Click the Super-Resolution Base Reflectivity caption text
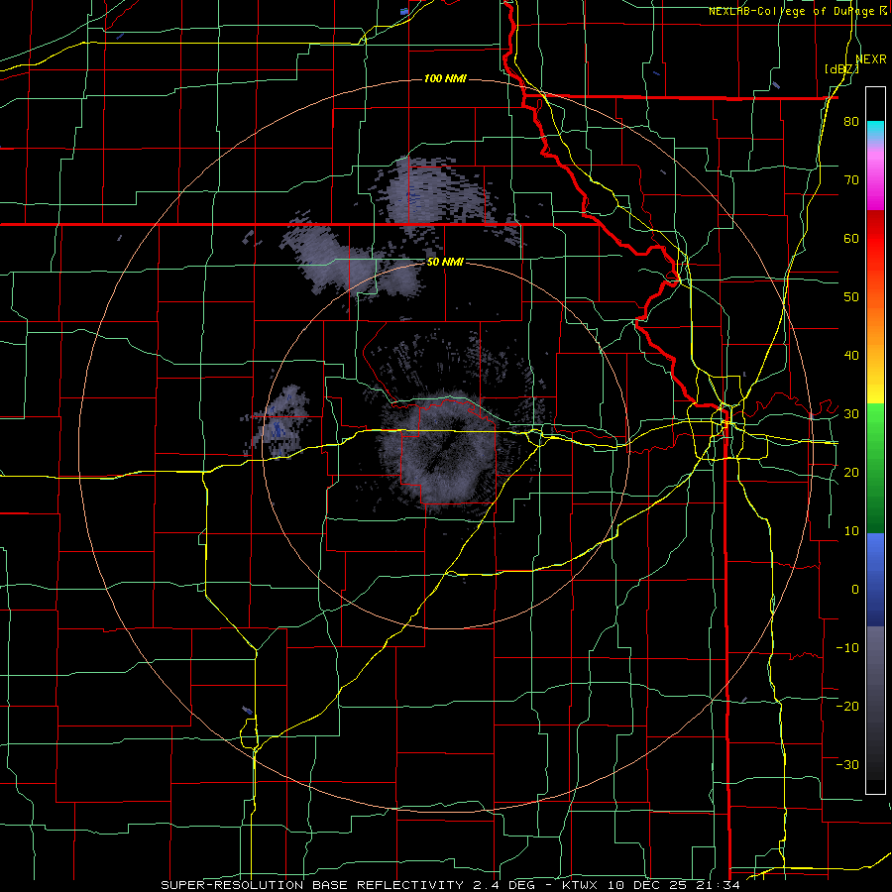Screen dimensions: 892x892 point(312,885)
